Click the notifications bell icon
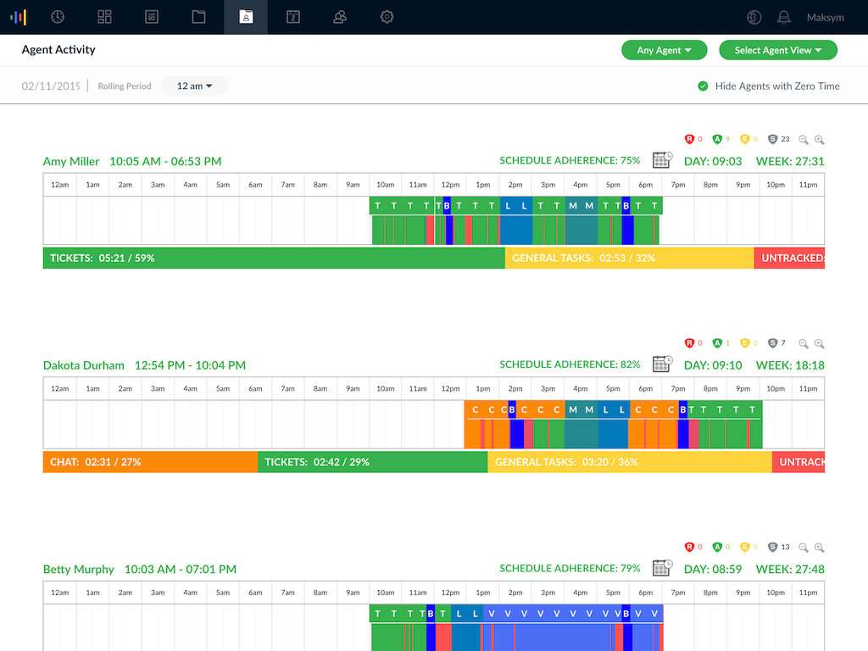This screenshot has height=651, width=868. 784,17
